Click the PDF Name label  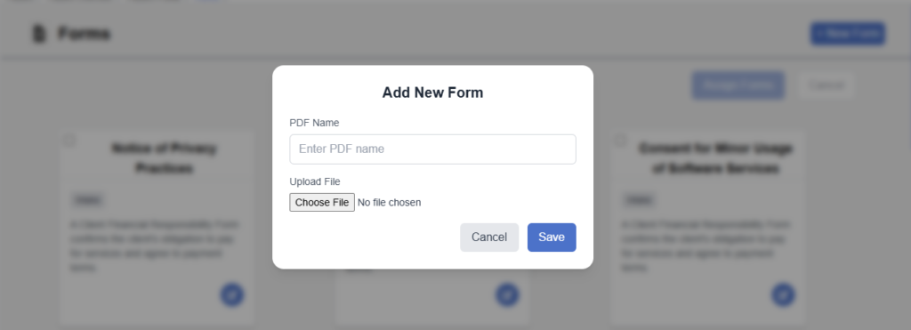pyautogui.click(x=314, y=123)
